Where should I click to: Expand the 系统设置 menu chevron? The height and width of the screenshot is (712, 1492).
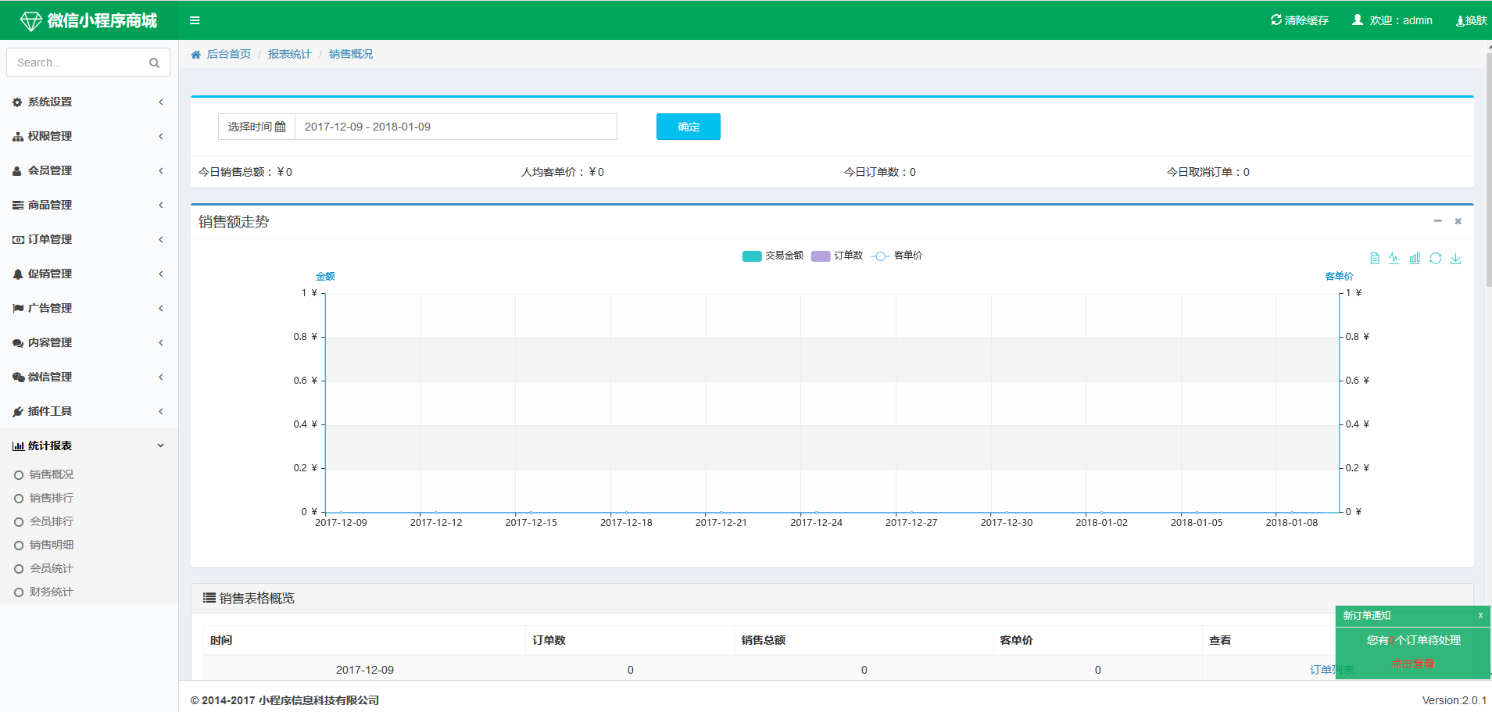161,102
